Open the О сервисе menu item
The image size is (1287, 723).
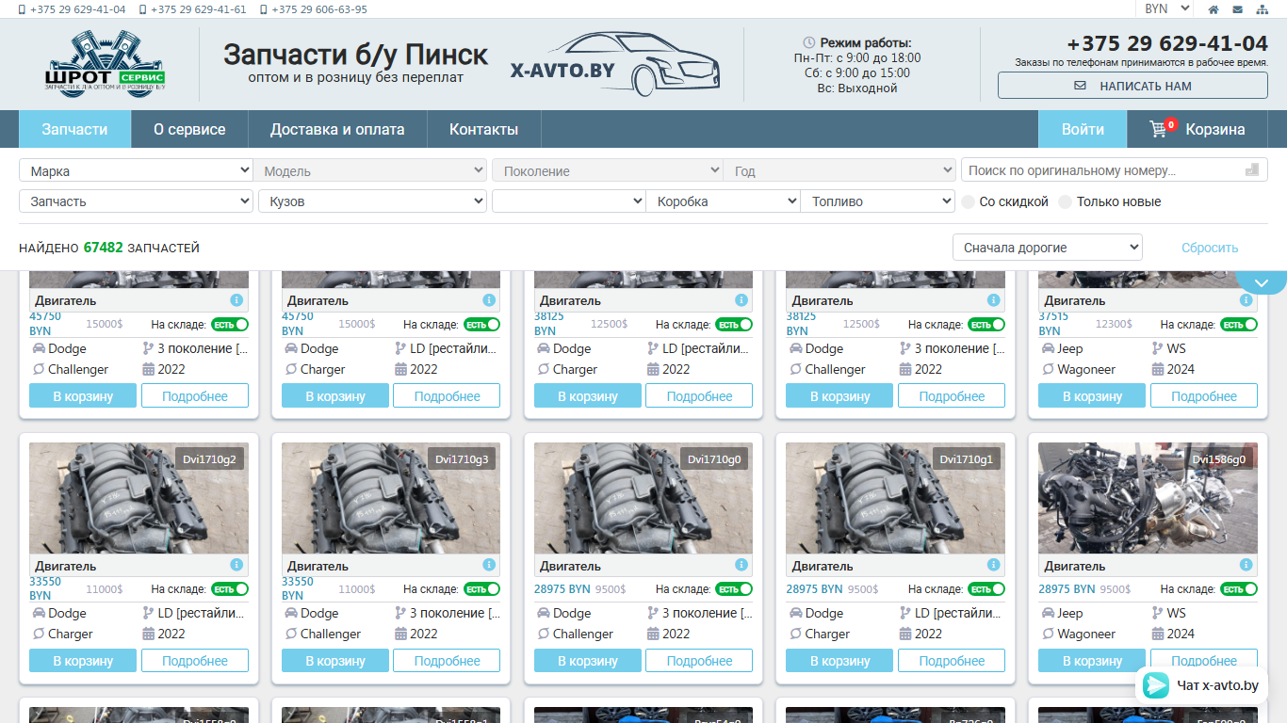(189, 129)
